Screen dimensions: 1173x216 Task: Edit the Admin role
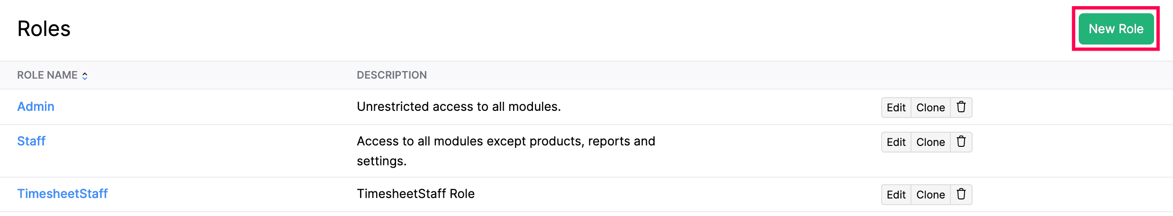click(x=896, y=108)
